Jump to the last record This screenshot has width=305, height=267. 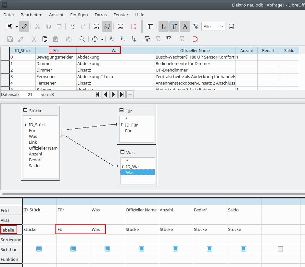(122, 95)
